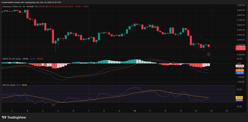Viewport: 248px width, 122px height.
Task: Click the 3,400.00 price axis label
Action: 241,35
